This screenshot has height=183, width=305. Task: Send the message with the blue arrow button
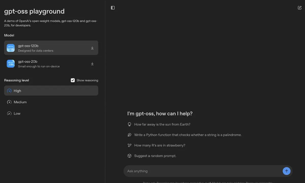pyautogui.click(x=286, y=171)
